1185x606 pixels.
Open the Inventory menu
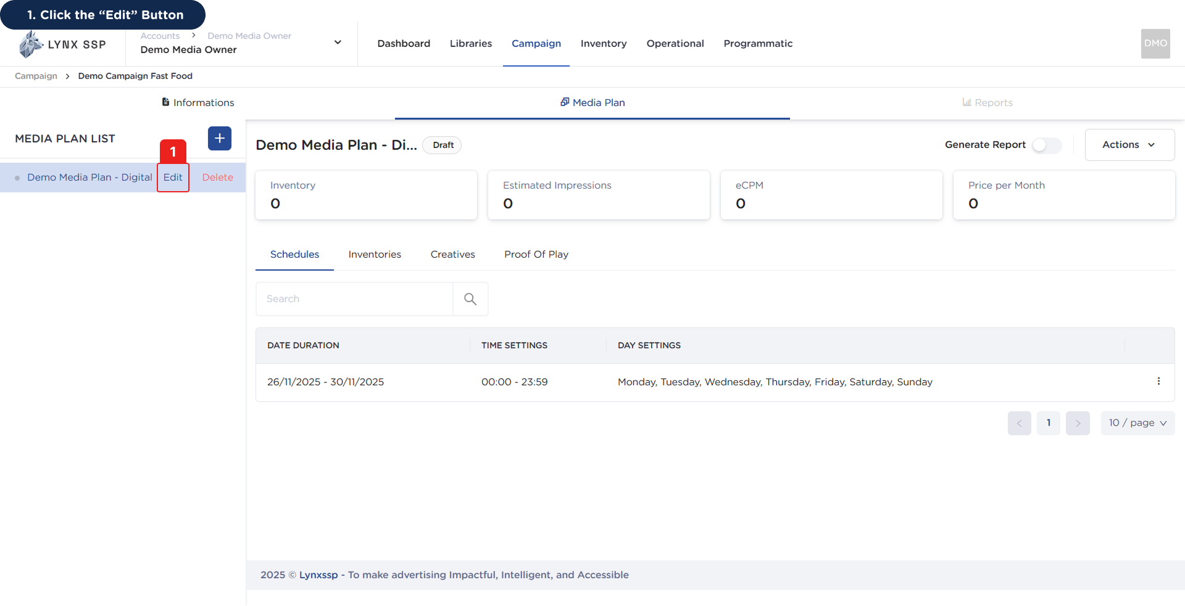tap(604, 44)
